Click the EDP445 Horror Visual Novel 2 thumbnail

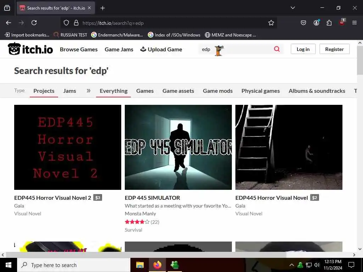point(68,147)
